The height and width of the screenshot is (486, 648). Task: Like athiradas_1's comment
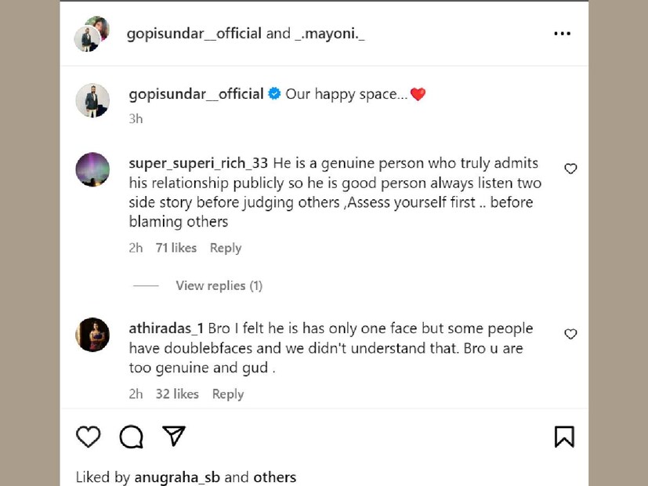(x=570, y=334)
